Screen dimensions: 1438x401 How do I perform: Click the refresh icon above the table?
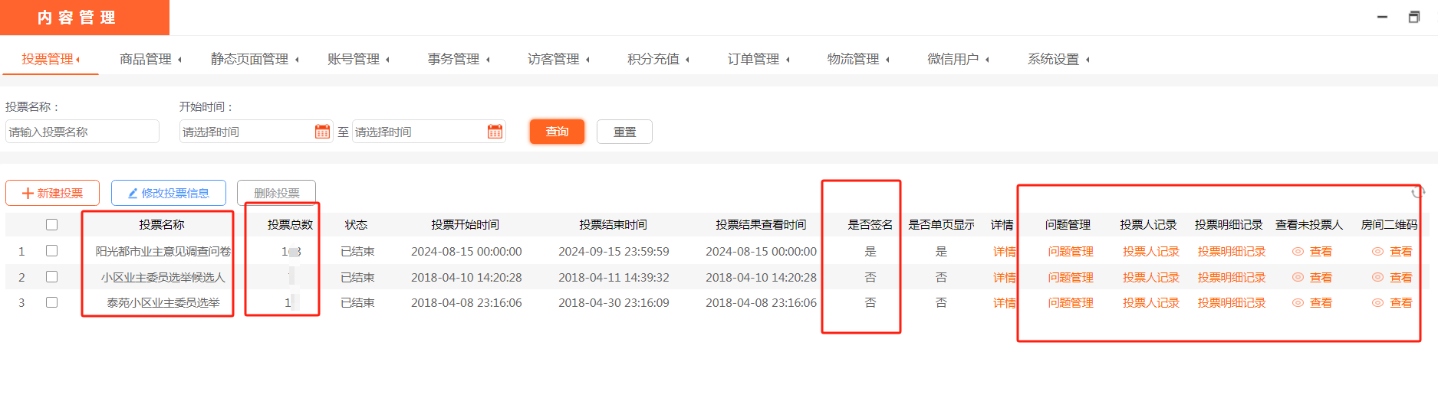point(1417,192)
